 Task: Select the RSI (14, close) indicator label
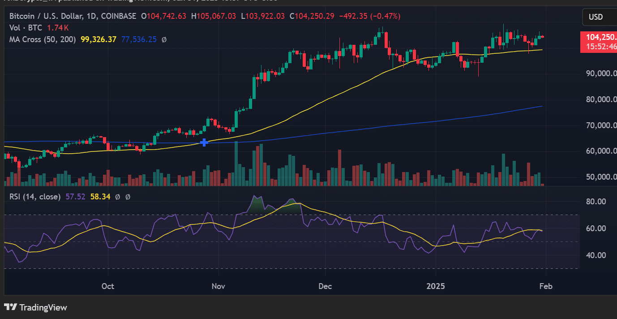(x=35, y=196)
